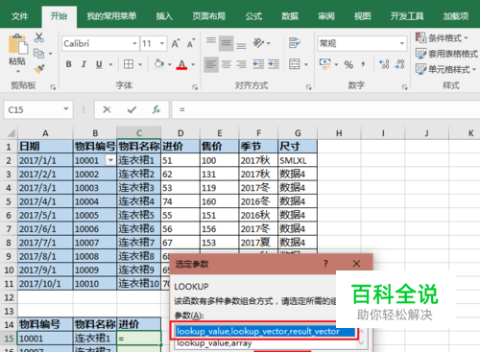This screenshot has height=352, width=480.
Task: Click the Decrease Indent icon
Action: 258,64
